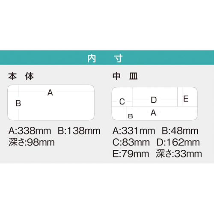Click the B:48mm dimension text
The width and height of the screenshot is (214, 214).
point(180,131)
